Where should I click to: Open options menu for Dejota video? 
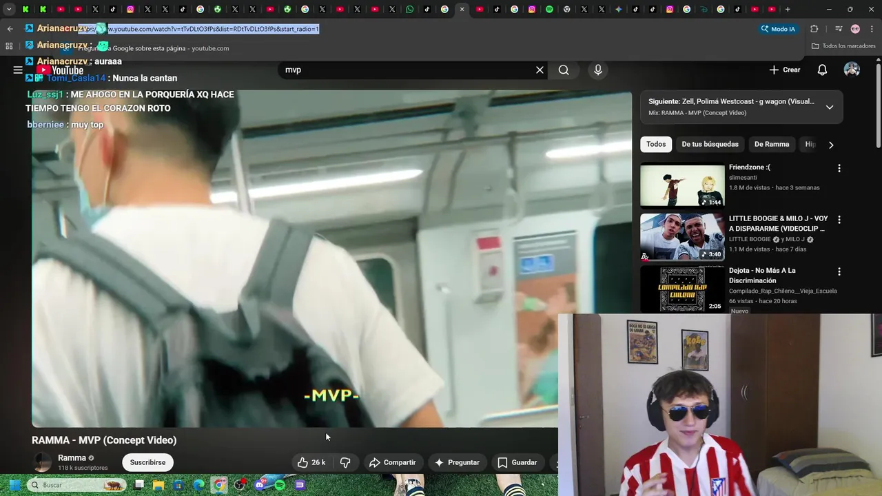[x=839, y=271]
